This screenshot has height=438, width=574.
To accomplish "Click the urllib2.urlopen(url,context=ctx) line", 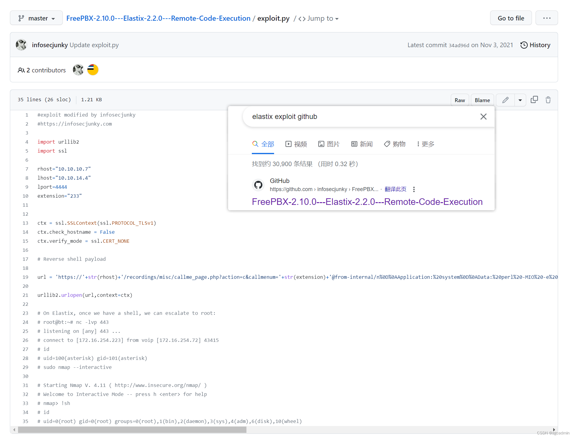I will 85,295.
